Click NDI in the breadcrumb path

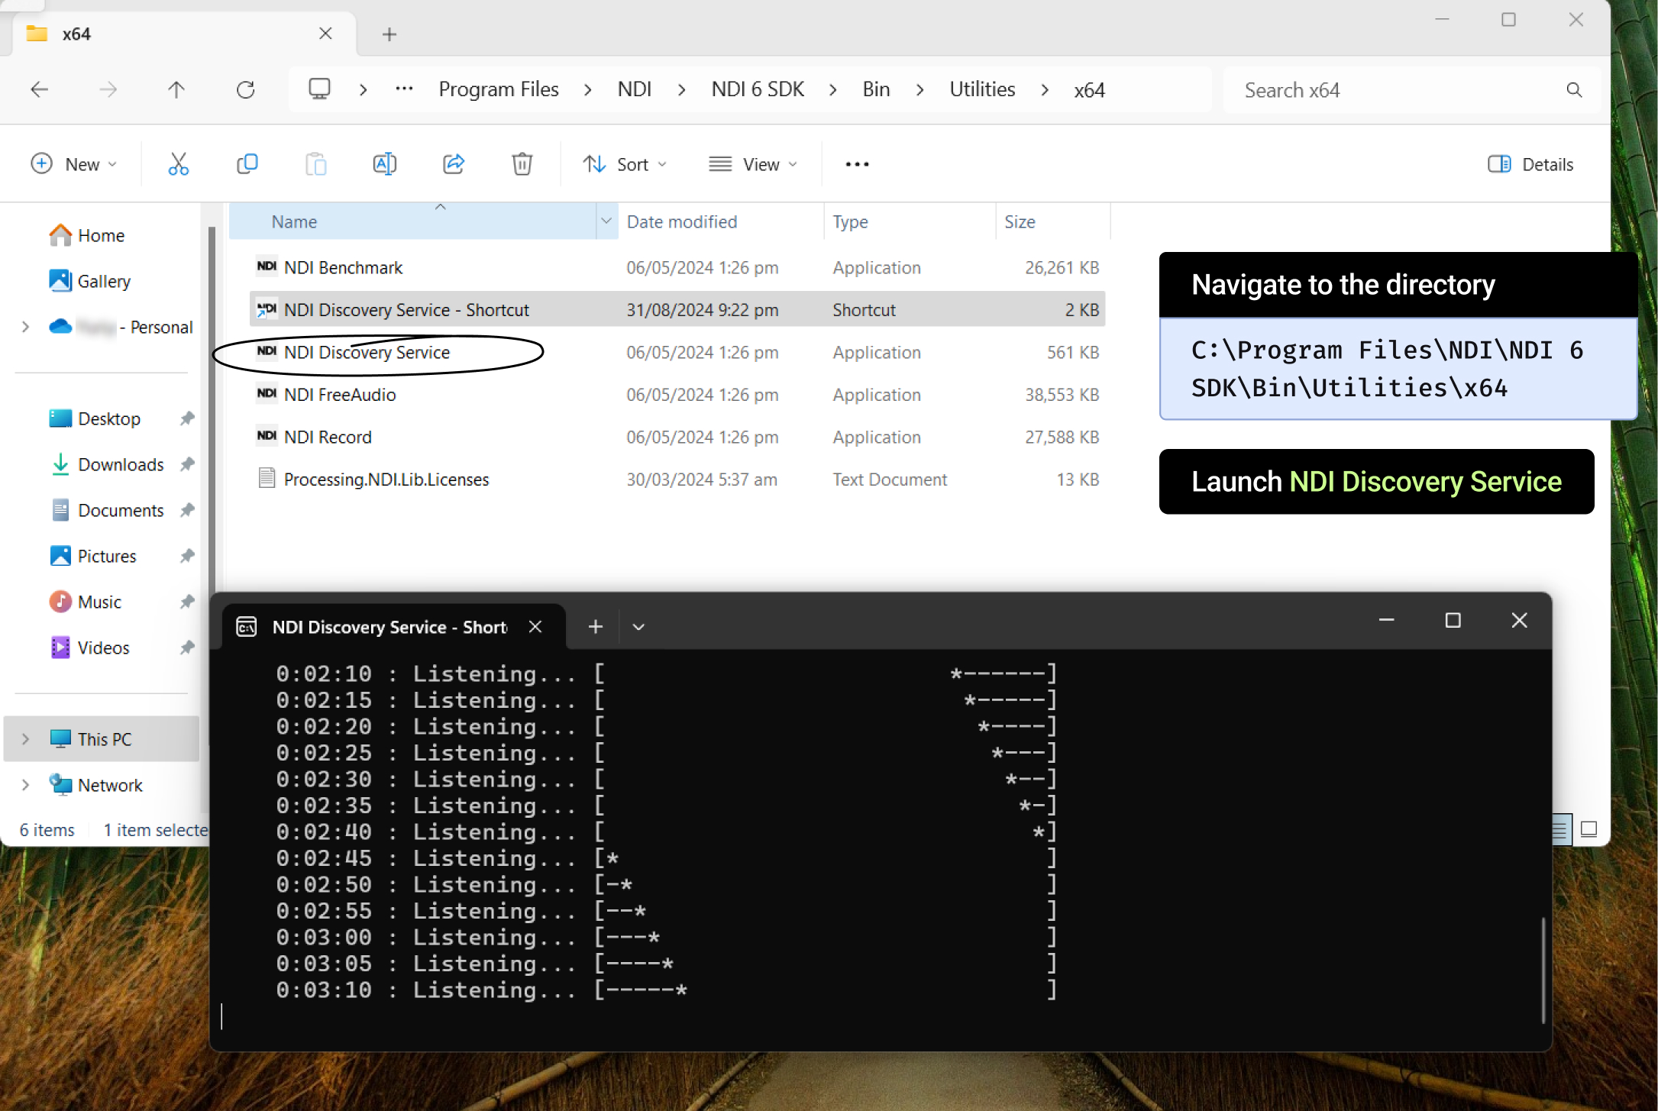pyautogui.click(x=634, y=89)
